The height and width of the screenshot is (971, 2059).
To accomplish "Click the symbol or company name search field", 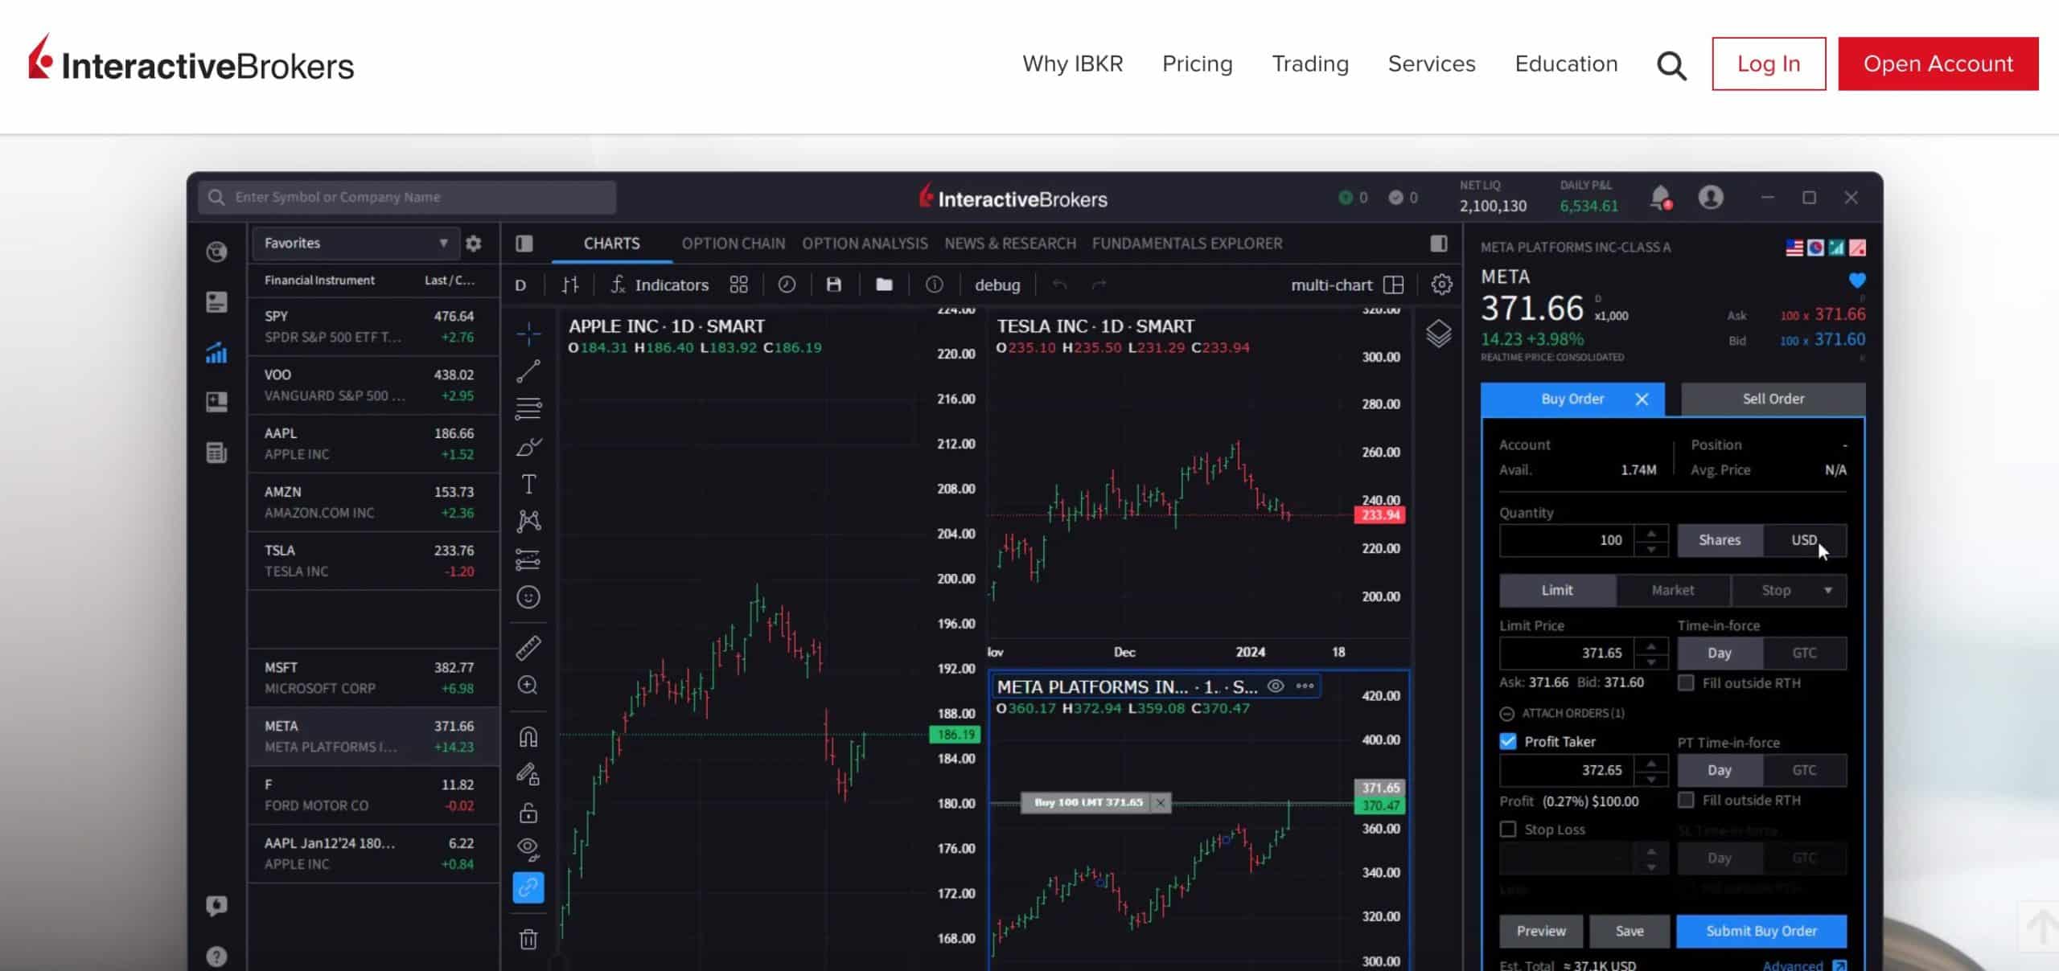I will 408,197.
